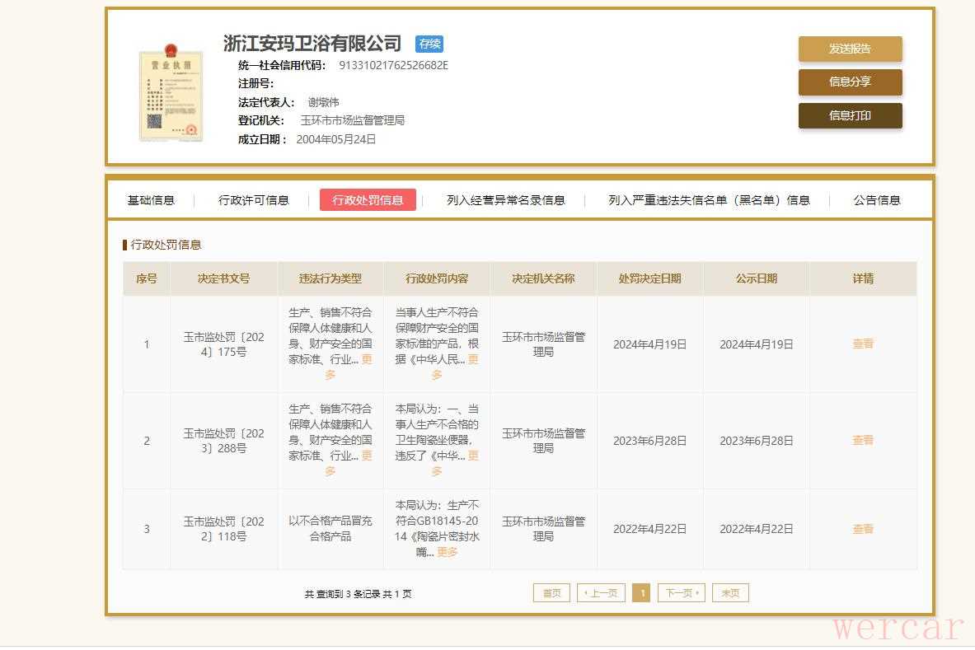This screenshot has height=650, width=975.
Task: Open the 行政许可信息 tab
Action: tap(254, 200)
